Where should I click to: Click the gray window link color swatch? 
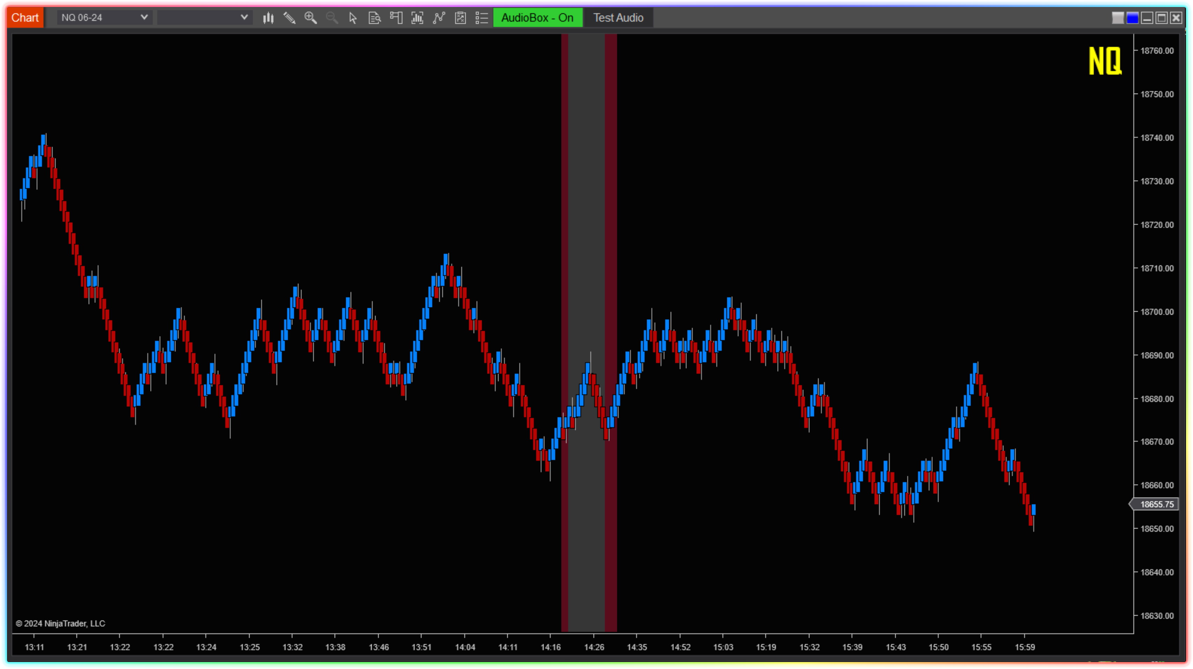1118,18
